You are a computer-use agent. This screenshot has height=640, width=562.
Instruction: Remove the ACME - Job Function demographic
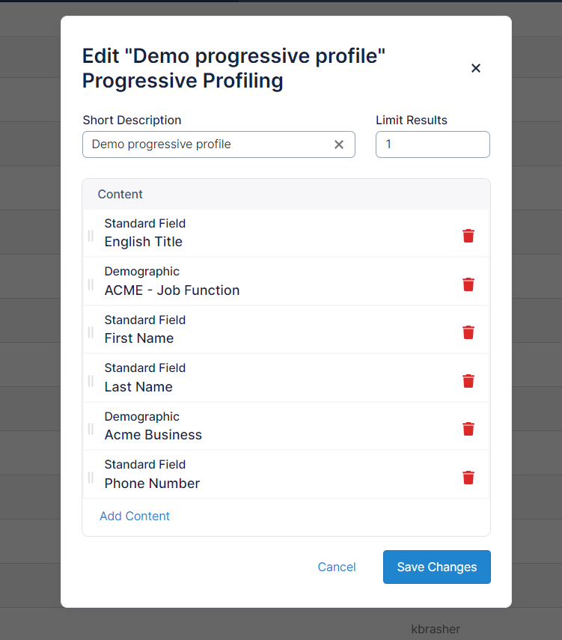[x=468, y=284]
